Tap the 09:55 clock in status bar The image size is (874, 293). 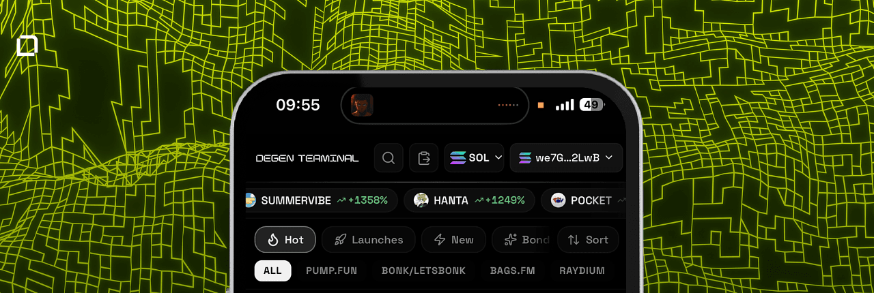[x=298, y=105]
